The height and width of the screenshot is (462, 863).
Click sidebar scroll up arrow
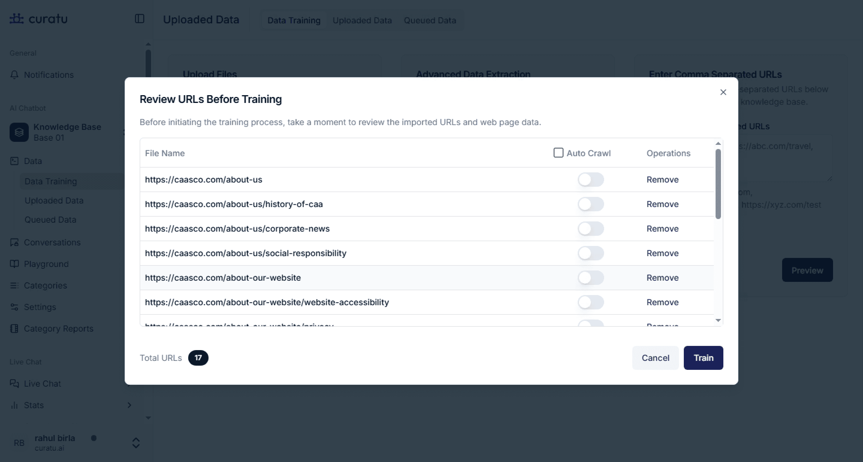148,44
